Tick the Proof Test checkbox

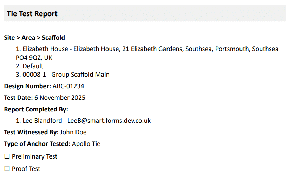(7, 169)
